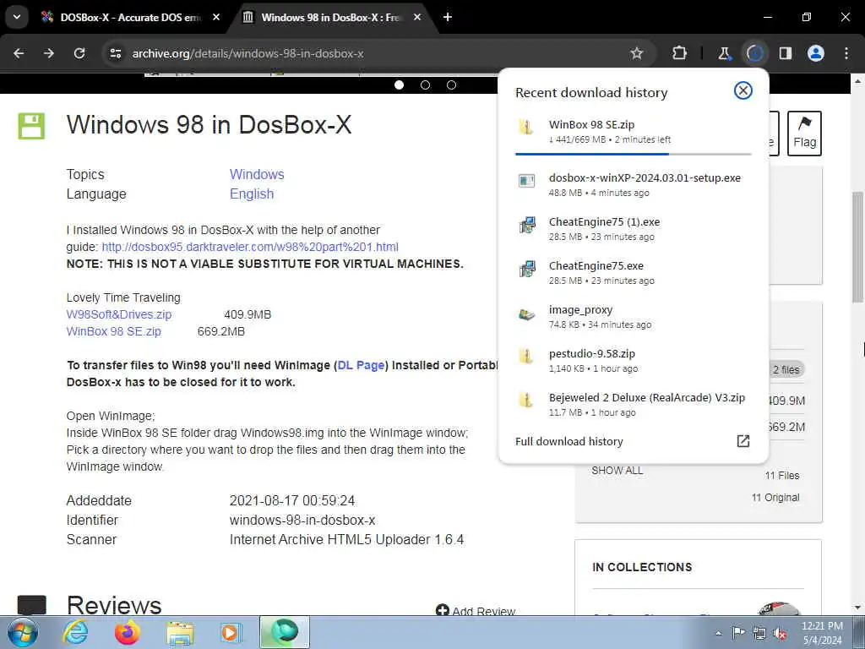The height and width of the screenshot is (649, 865).
Task: Launch Internet Explorer from taskbar
Action: [74, 632]
